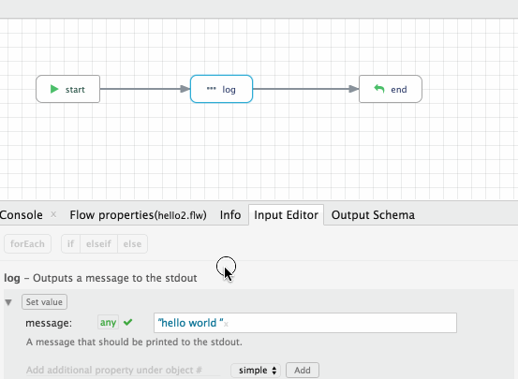The width and height of the screenshot is (518, 379).
Task: Click the green checkmark next to message
Action: coord(127,322)
